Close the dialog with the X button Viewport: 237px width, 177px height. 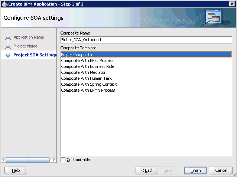[232, 4]
